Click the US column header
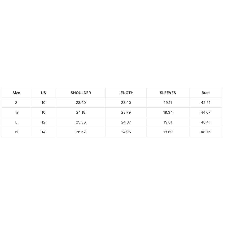This screenshot has width=225, height=225. coord(43,93)
